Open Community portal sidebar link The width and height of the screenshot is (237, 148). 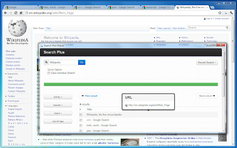(16, 84)
